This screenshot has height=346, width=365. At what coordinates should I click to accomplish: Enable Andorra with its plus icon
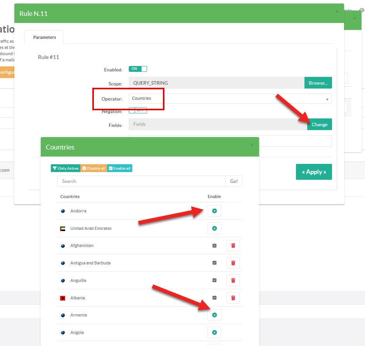[214, 211]
